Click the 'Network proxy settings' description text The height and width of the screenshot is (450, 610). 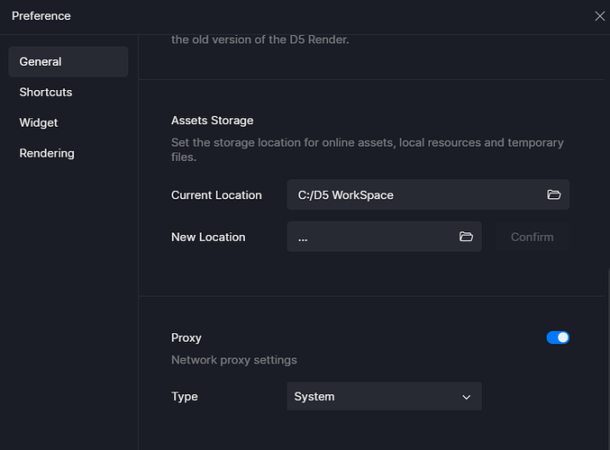coord(234,360)
